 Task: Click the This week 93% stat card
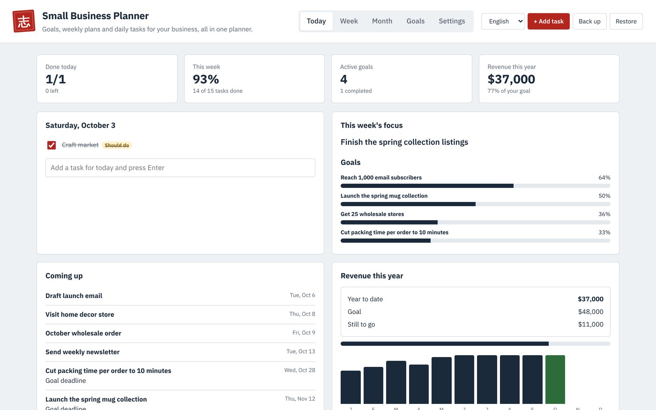[x=254, y=79]
